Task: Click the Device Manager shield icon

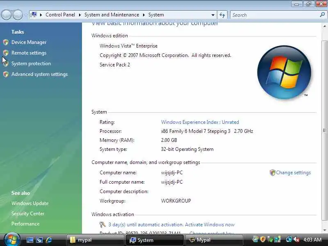Action: click(x=6, y=42)
